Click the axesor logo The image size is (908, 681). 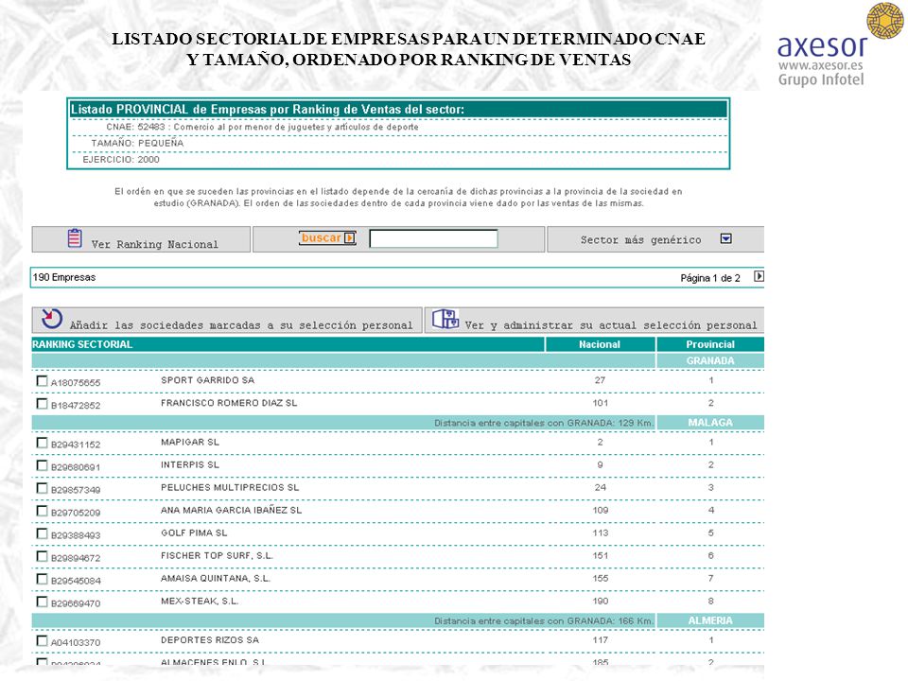pyautogui.click(x=822, y=45)
